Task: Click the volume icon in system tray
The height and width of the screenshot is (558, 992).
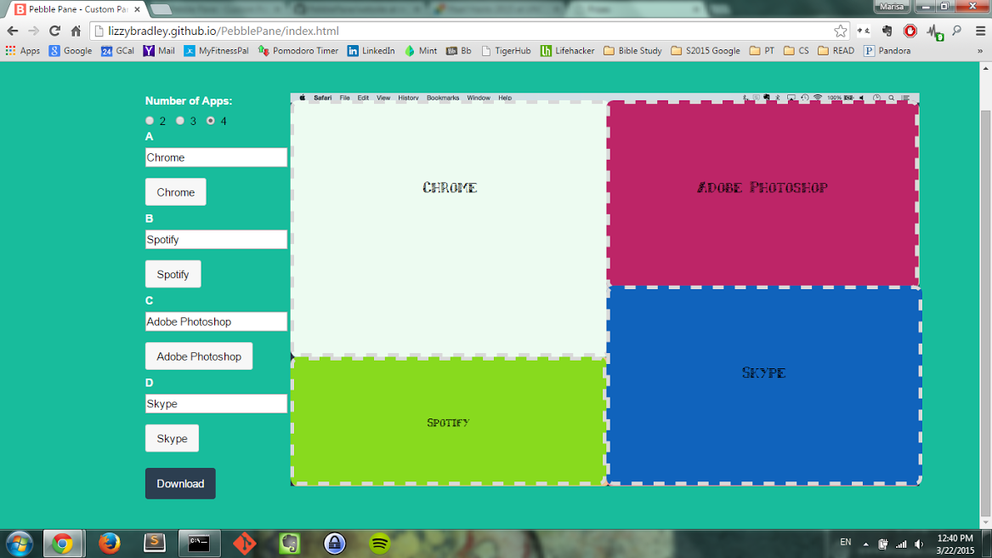Action: coord(919,544)
